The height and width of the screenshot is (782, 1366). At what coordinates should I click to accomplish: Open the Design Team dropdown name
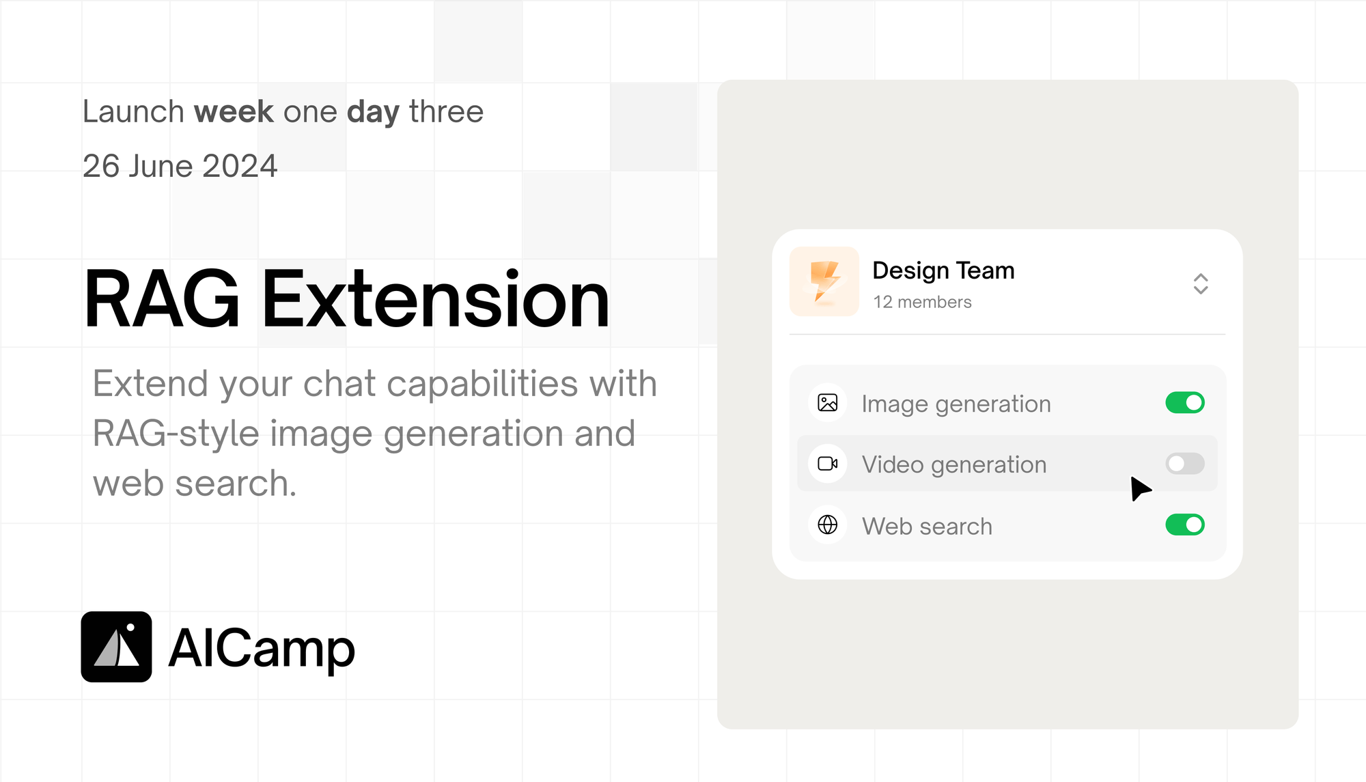tap(943, 270)
